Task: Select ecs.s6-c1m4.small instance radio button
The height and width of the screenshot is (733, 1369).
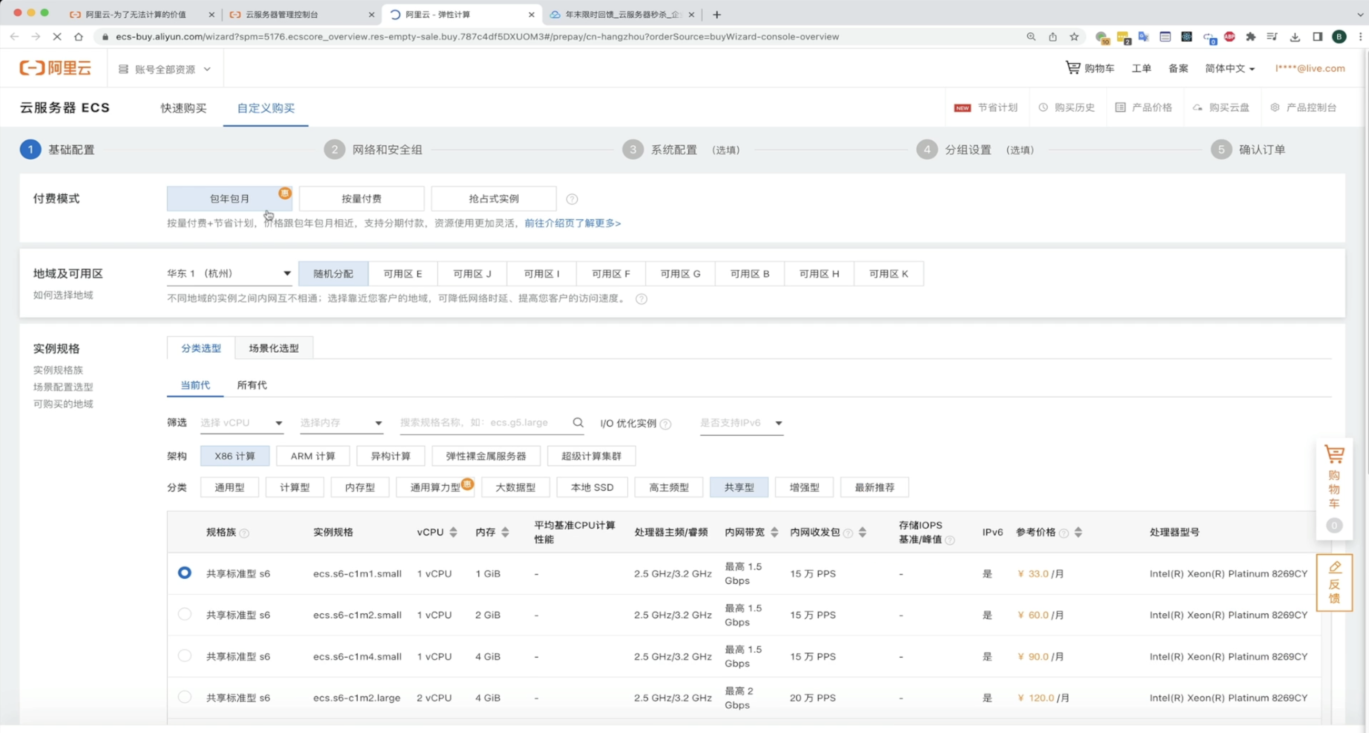Action: click(x=184, y=655)
